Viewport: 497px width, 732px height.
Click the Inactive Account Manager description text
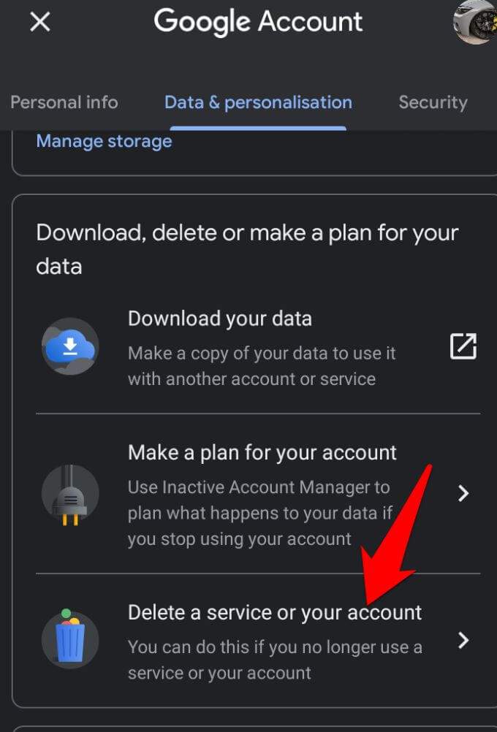pos(259,514)
